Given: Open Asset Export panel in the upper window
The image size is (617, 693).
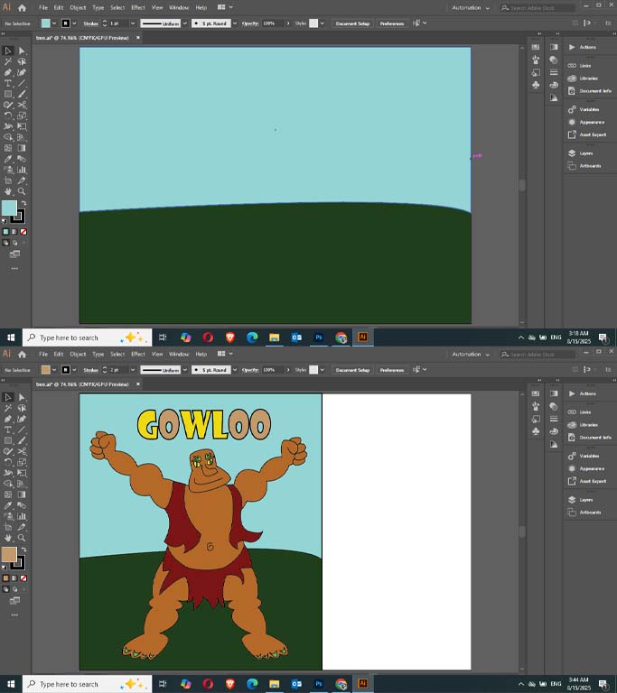Looking at the screenshot, I should pyautogui.click(x=593, y=134).
